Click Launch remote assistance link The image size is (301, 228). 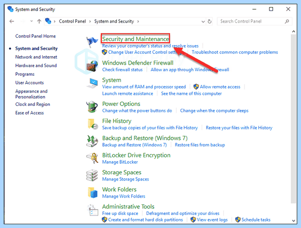coord(127,94)
